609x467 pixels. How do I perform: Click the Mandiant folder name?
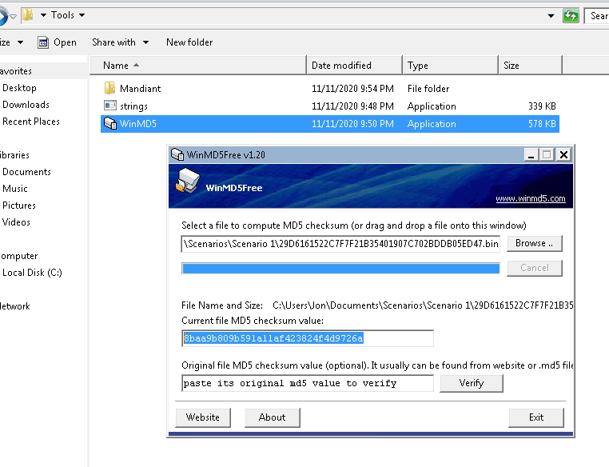point(140,89)
